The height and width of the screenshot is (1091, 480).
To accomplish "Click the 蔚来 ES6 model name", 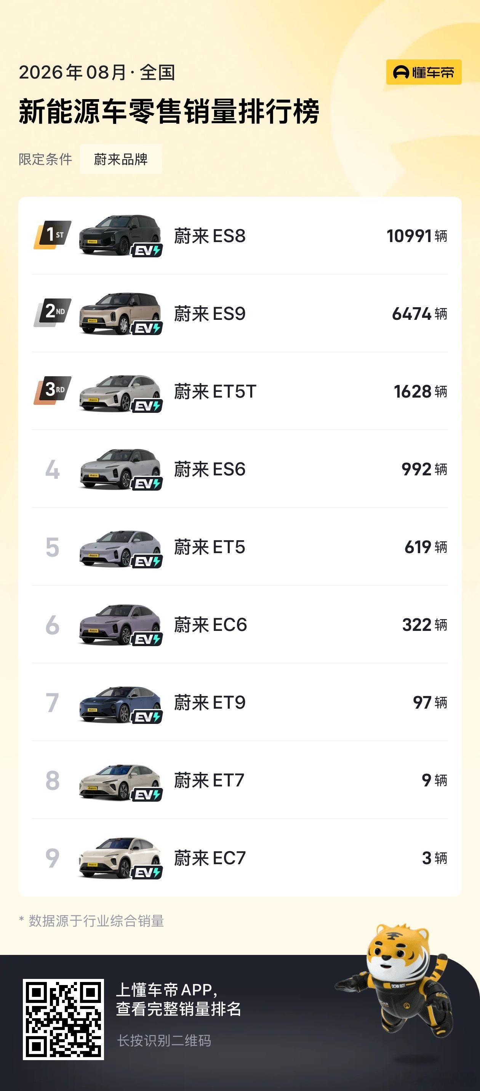I will pos(210,469).
